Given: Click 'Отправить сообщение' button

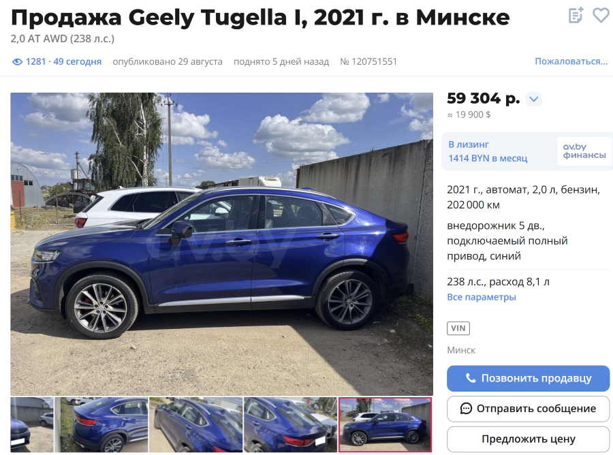Looking at the screenshot, I should click(x=528, y=409).
